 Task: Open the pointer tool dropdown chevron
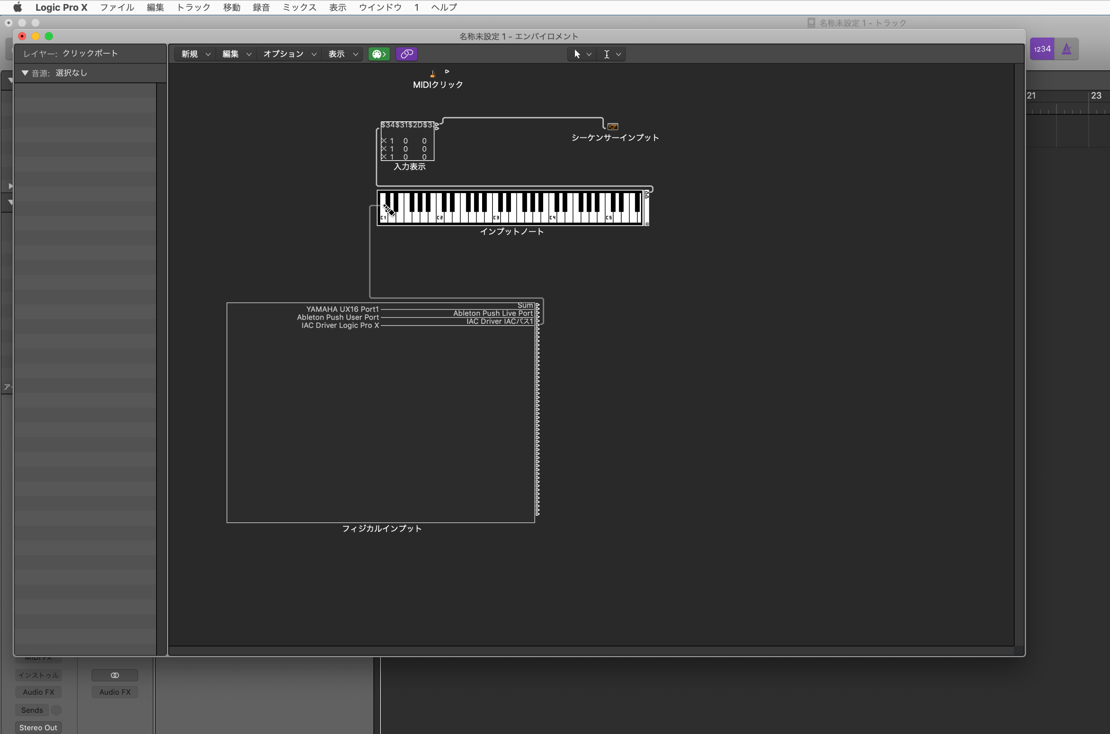pos(589,55)
